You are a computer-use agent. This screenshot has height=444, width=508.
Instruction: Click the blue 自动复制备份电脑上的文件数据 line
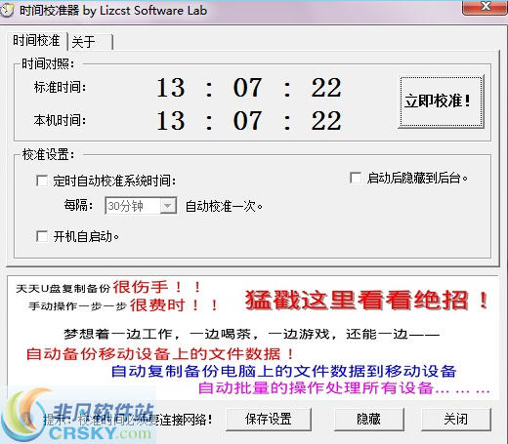pyautogui.click(x=283, y=371)
